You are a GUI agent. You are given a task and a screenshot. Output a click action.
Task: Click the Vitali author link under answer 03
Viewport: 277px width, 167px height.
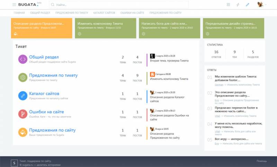tap(217, 116)
